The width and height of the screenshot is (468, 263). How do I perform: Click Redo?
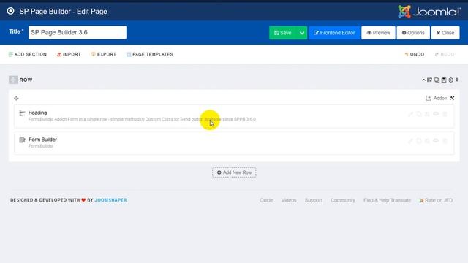(445, 54)
